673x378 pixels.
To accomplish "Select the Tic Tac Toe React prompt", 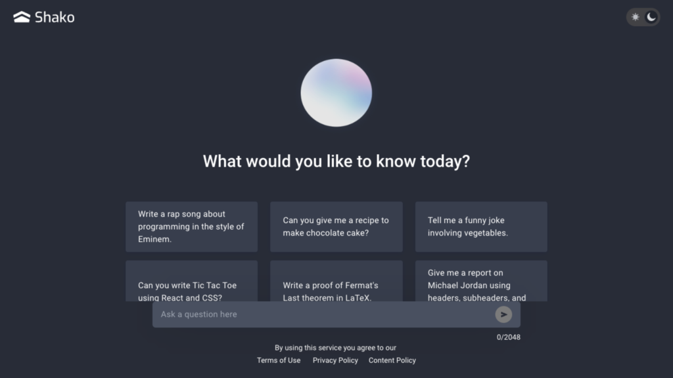I will click(x=191, y=281).
